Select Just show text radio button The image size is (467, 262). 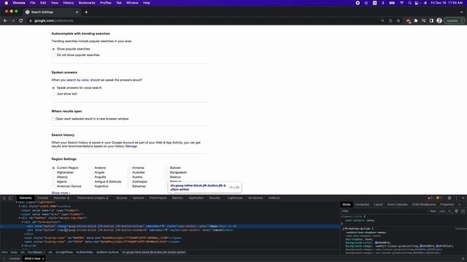click(53, 94)
